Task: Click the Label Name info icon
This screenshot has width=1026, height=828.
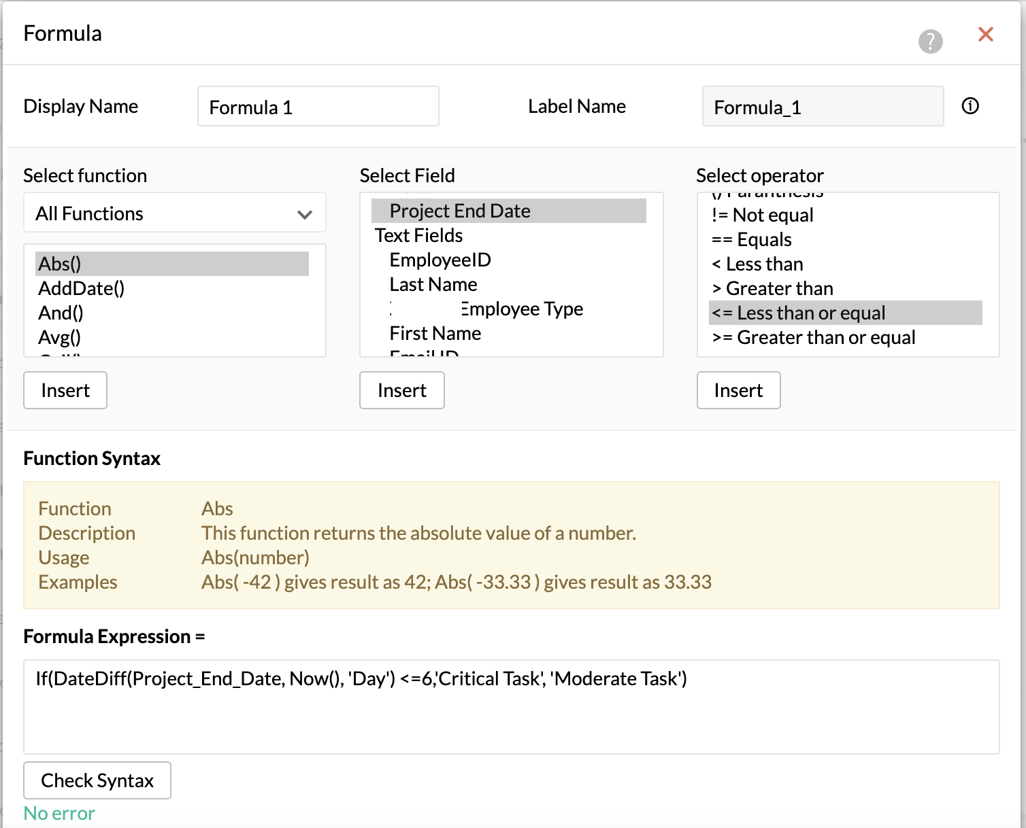Action: click(970, 105)
